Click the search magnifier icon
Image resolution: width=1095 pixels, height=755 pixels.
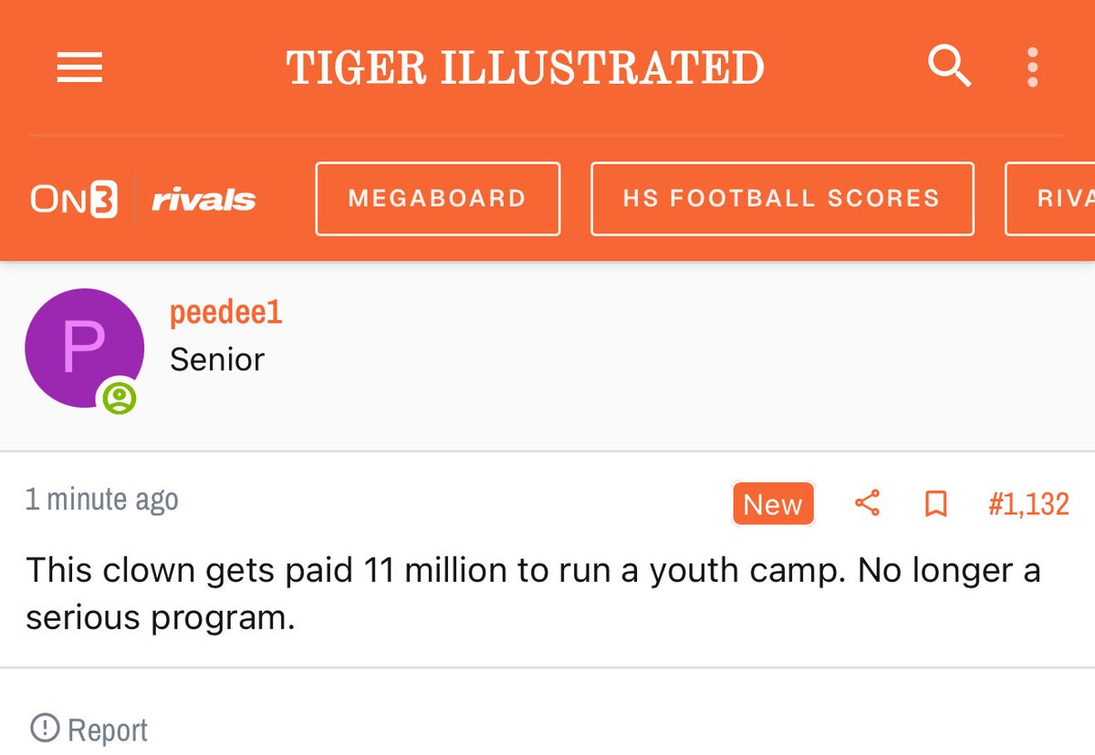[949, 67]
